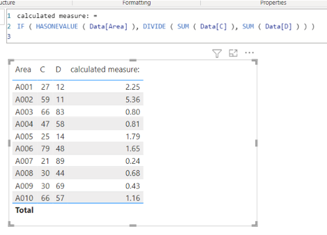The height and width of the screenshot is (235, 327).
Task: Select row A002 in the table
Action: [x=78, y=99]
